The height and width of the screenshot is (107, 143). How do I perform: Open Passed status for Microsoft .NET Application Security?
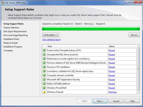point(112,79)
